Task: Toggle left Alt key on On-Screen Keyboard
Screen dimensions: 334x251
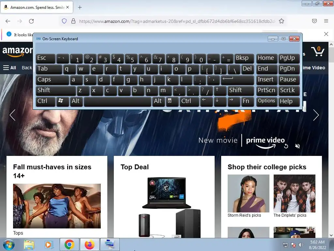Action: click(x=76, y=102)
